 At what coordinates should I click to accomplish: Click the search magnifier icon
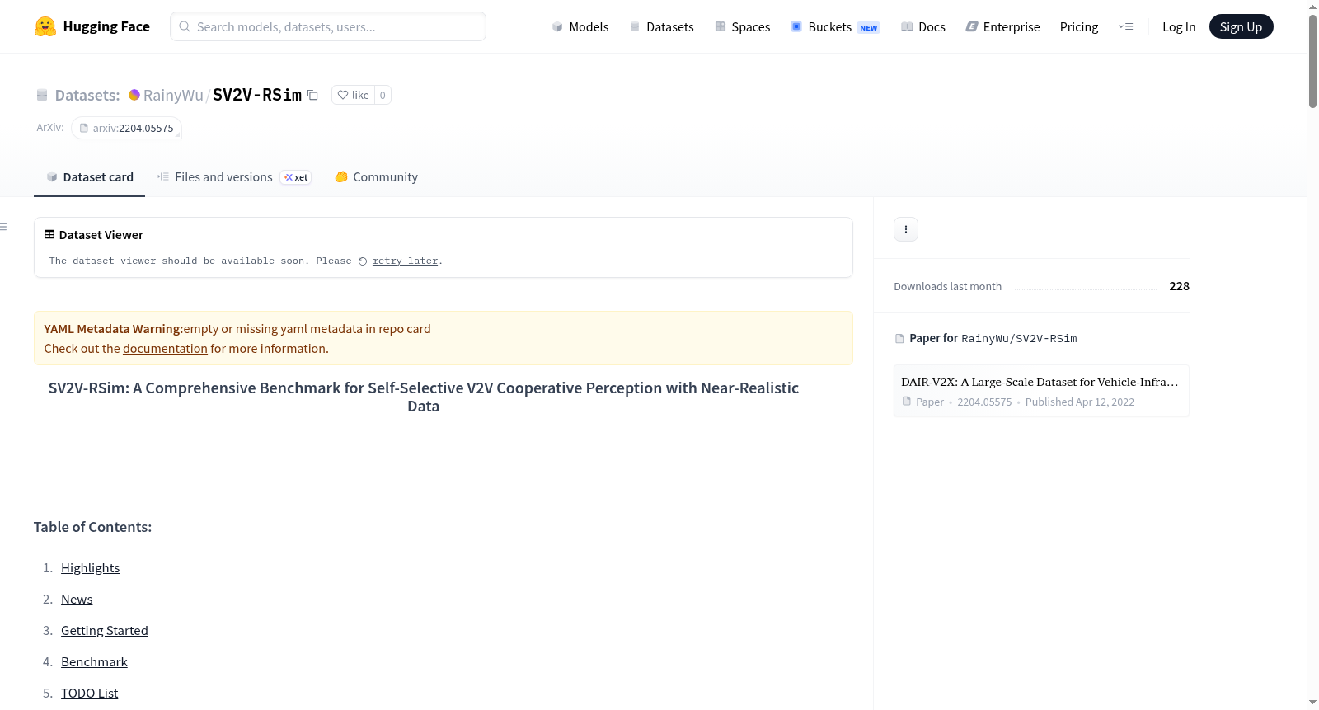coord(185,26)
